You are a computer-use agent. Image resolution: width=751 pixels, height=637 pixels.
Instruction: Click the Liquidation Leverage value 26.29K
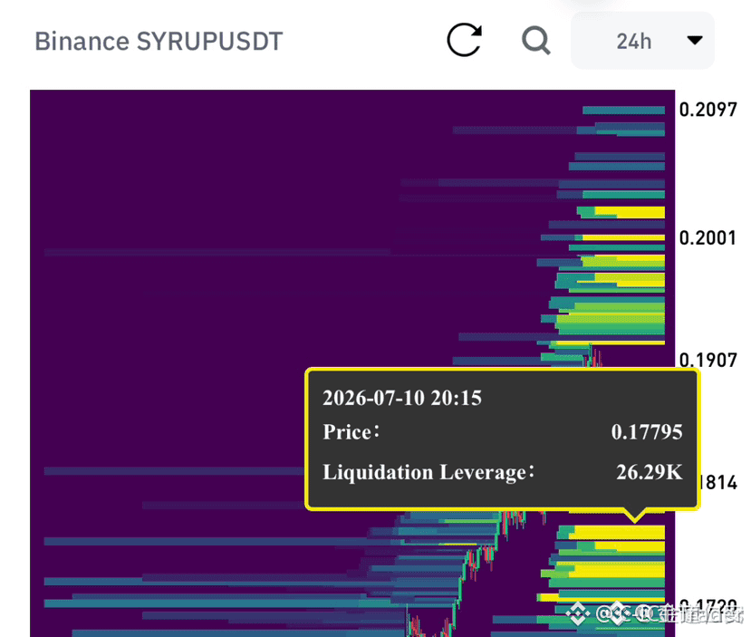click(x=649, y=472)
